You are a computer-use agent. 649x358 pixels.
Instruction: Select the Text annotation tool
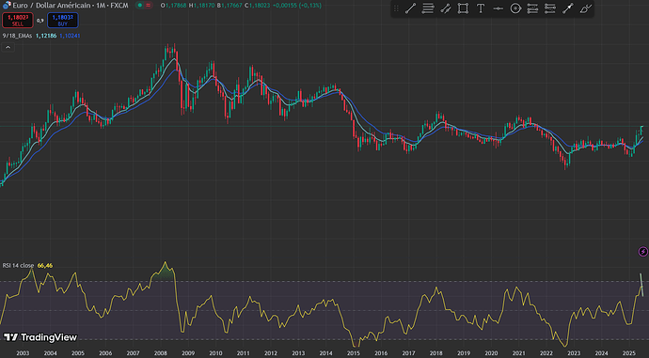[480, 8]
